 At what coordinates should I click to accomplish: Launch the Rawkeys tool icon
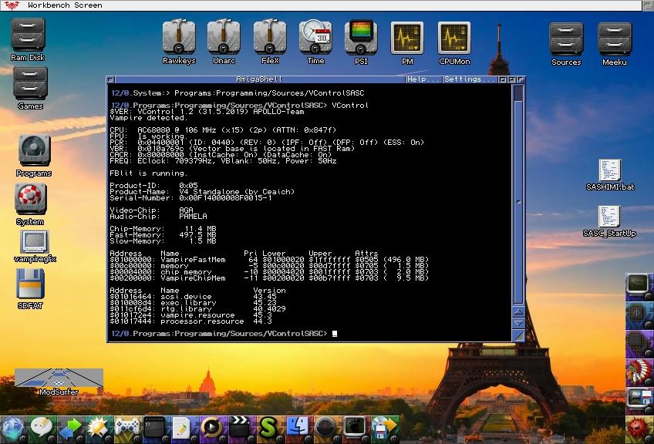tap(178, 37)
